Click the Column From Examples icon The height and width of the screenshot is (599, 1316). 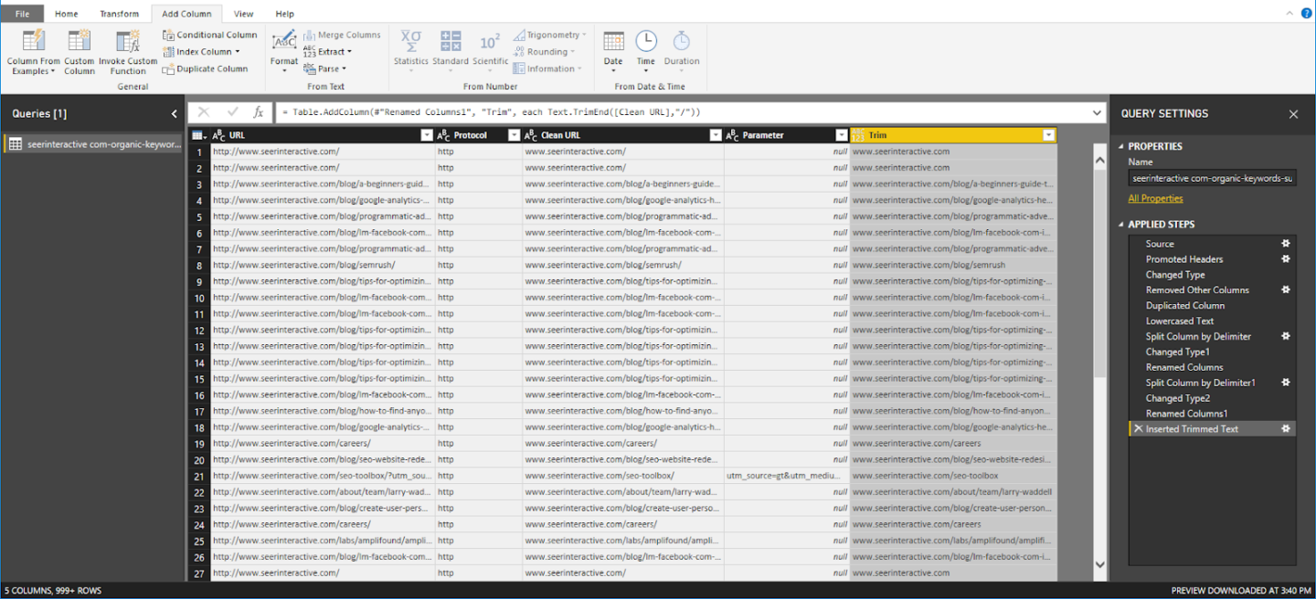coord(34,42)
